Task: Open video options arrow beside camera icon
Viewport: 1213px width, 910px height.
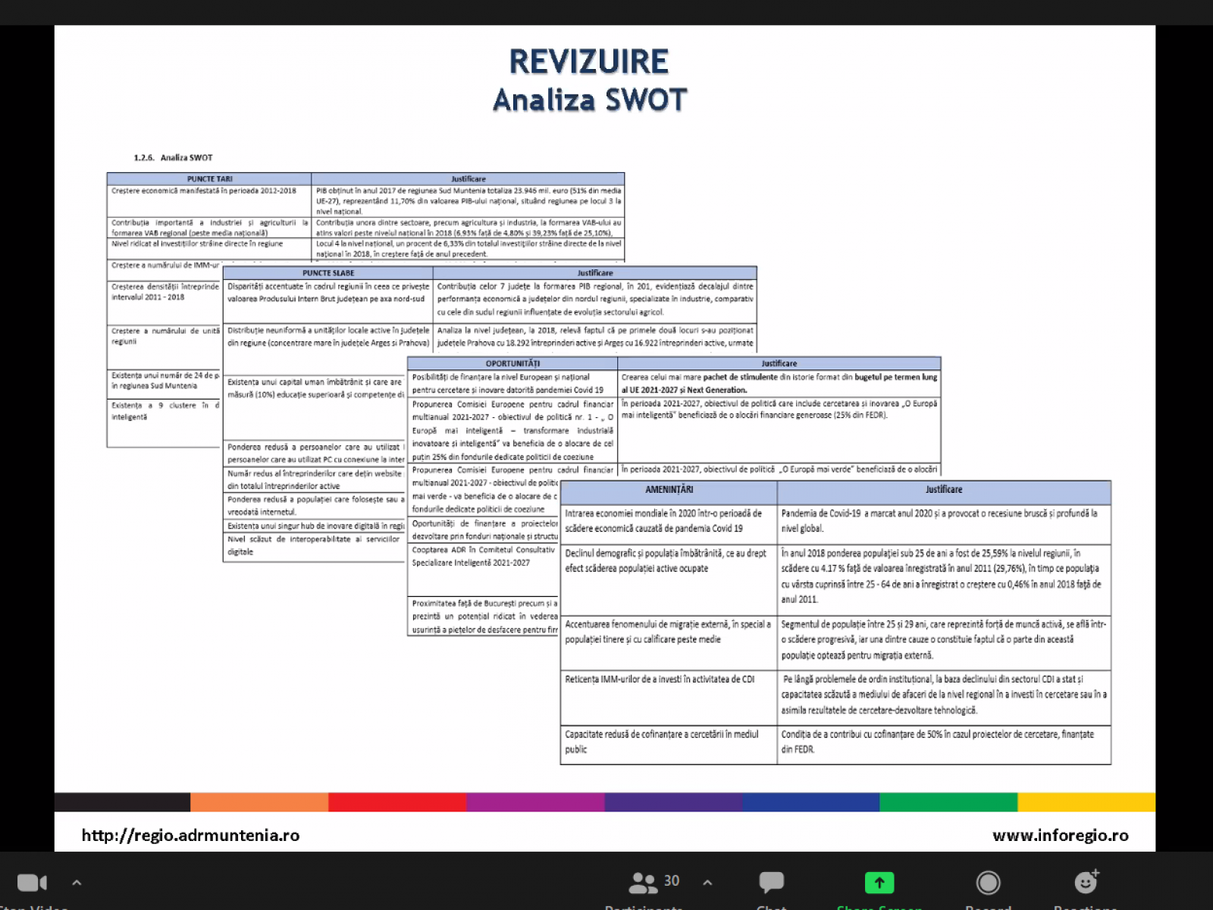Action: tap(77, 883)
